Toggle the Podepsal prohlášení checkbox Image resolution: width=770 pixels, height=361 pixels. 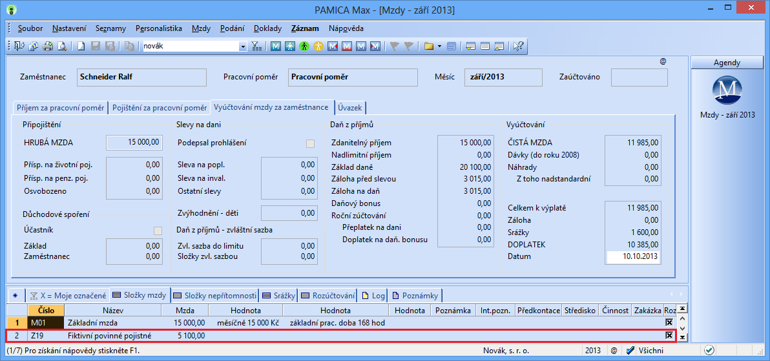click(x=311, y=143)
